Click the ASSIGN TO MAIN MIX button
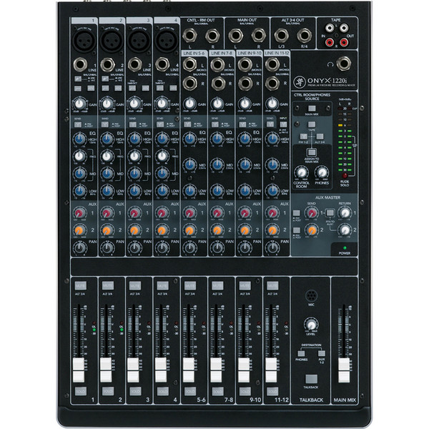The image size is (429, 429). coord(311,152)
